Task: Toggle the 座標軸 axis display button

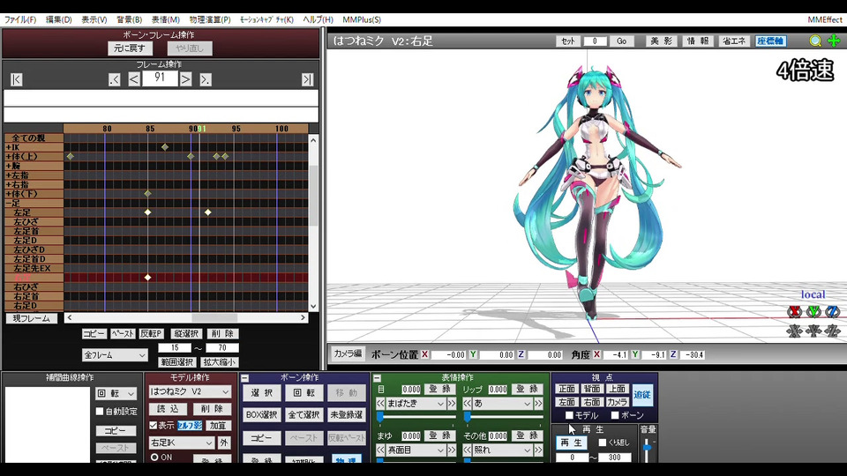Action: 770,41
